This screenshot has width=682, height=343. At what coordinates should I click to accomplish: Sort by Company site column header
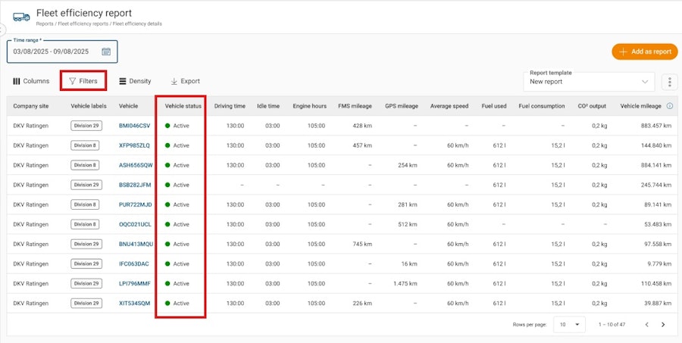[x=31, y=106]
